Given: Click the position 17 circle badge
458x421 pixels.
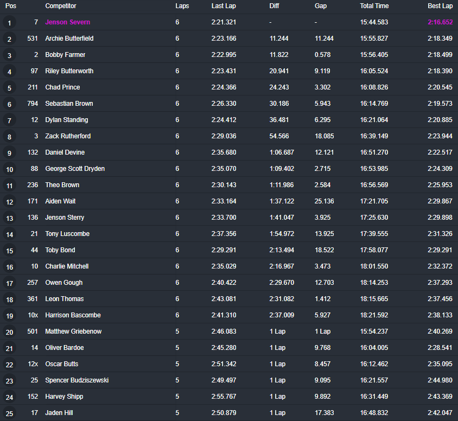Looking at the screenshot, I should pyautogui.click(x=9, y=283).
